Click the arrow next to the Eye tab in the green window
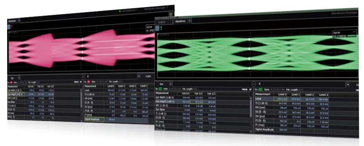This screenshot has height=146, width=364. tap(170, 84)
